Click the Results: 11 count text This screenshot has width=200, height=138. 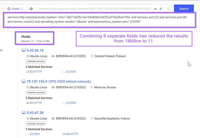28,41
